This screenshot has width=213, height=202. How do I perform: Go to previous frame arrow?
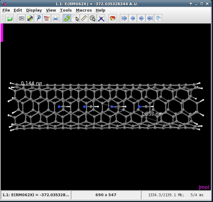point(133,18)
